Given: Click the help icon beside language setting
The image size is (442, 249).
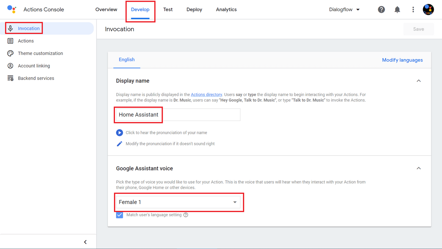Looking at the screenshot, I should [186, 215].
